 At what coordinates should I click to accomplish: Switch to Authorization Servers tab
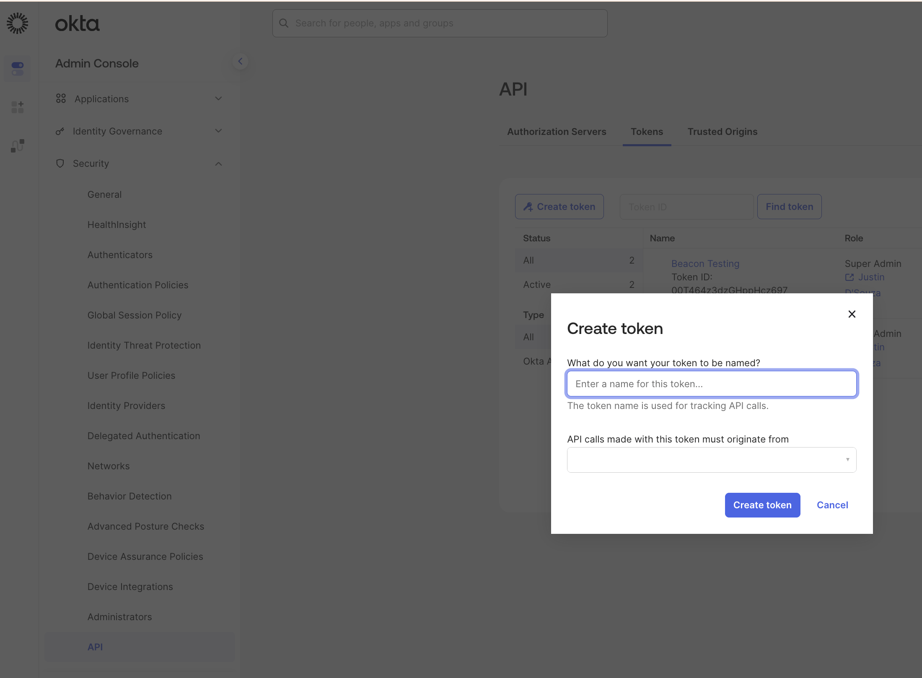(x=557, y=132)
